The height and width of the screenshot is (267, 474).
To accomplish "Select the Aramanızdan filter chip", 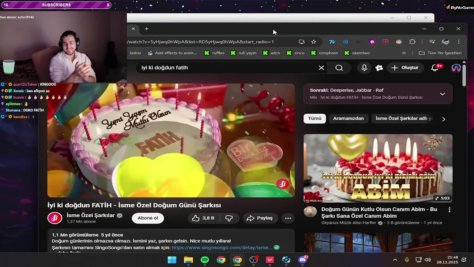I will coord(348,118).
